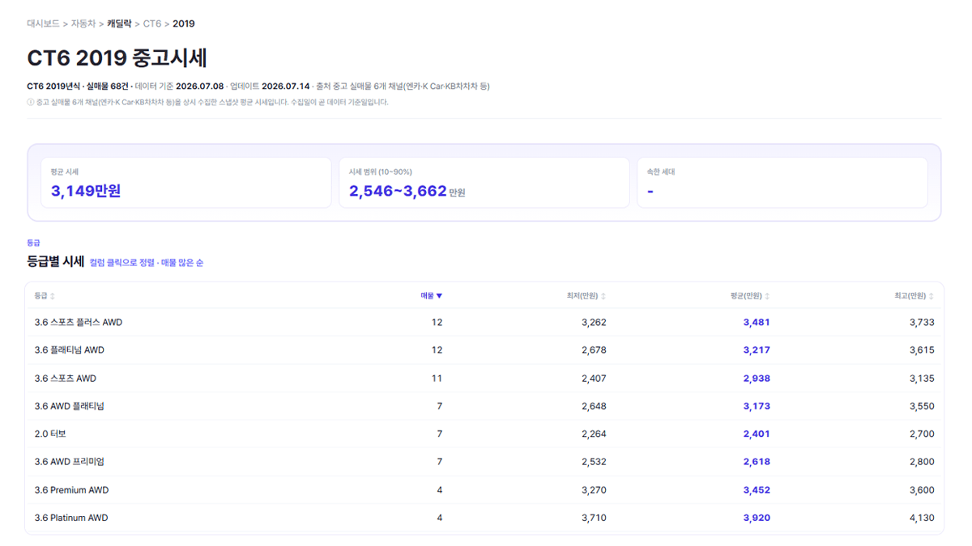This screenshot has width=972, height=546.
Task: Click average price 3,173
Action: pyautogui.click(x=757, y=406)
